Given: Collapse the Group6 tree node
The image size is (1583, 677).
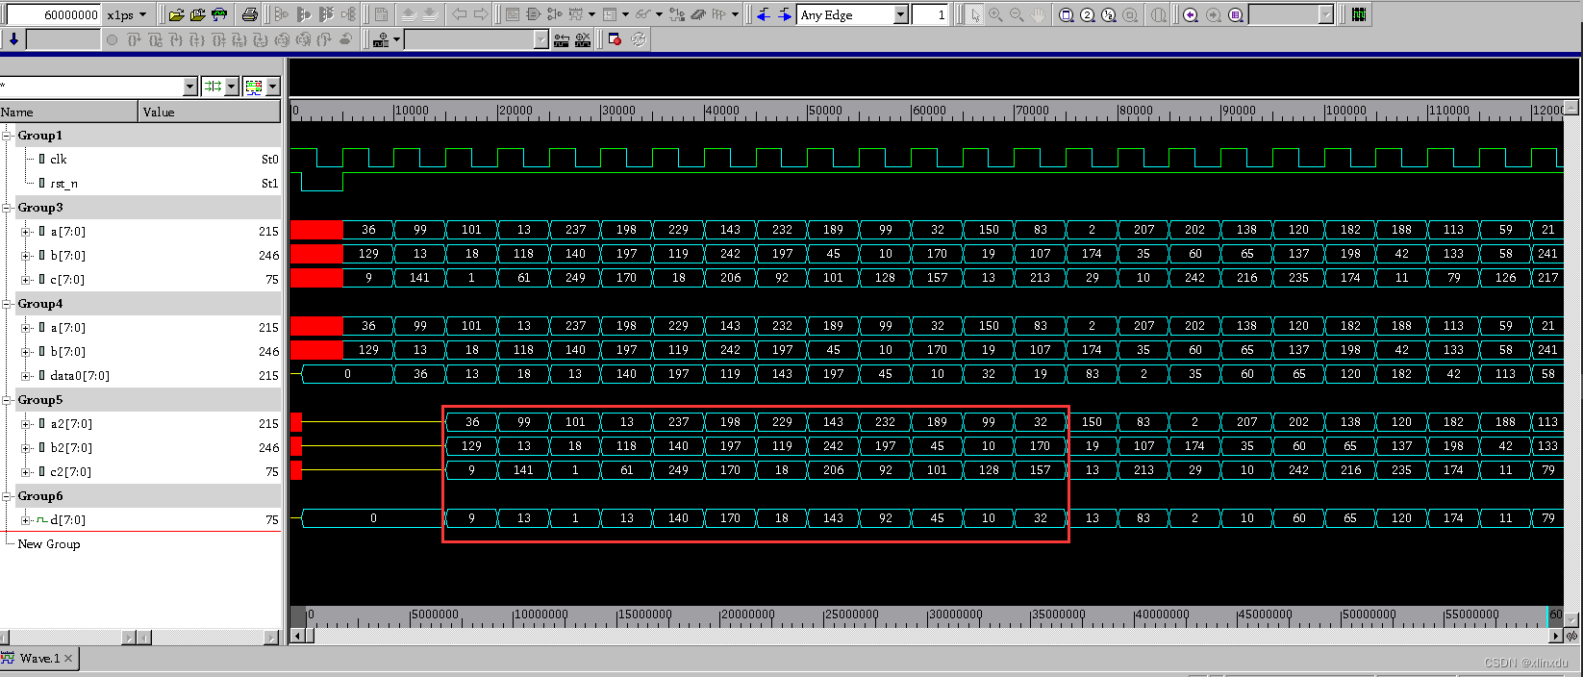Looking at the screenshot, I should pos(8,496).
